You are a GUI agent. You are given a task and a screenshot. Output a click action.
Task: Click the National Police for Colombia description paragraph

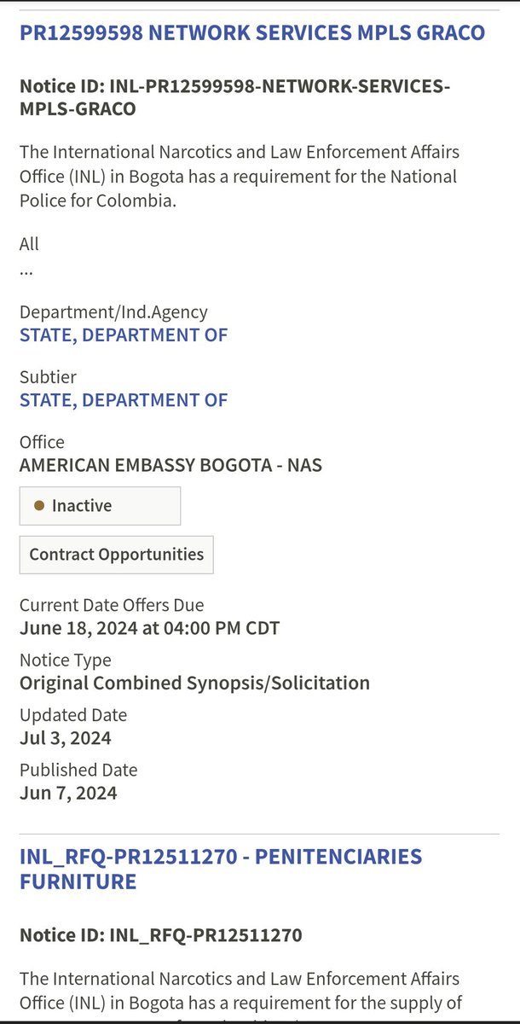[239, 177]
